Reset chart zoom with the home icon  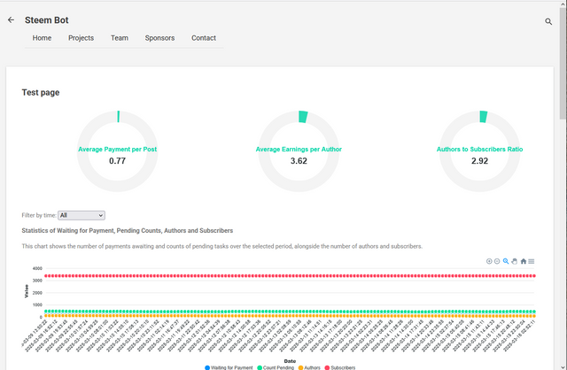523,261
